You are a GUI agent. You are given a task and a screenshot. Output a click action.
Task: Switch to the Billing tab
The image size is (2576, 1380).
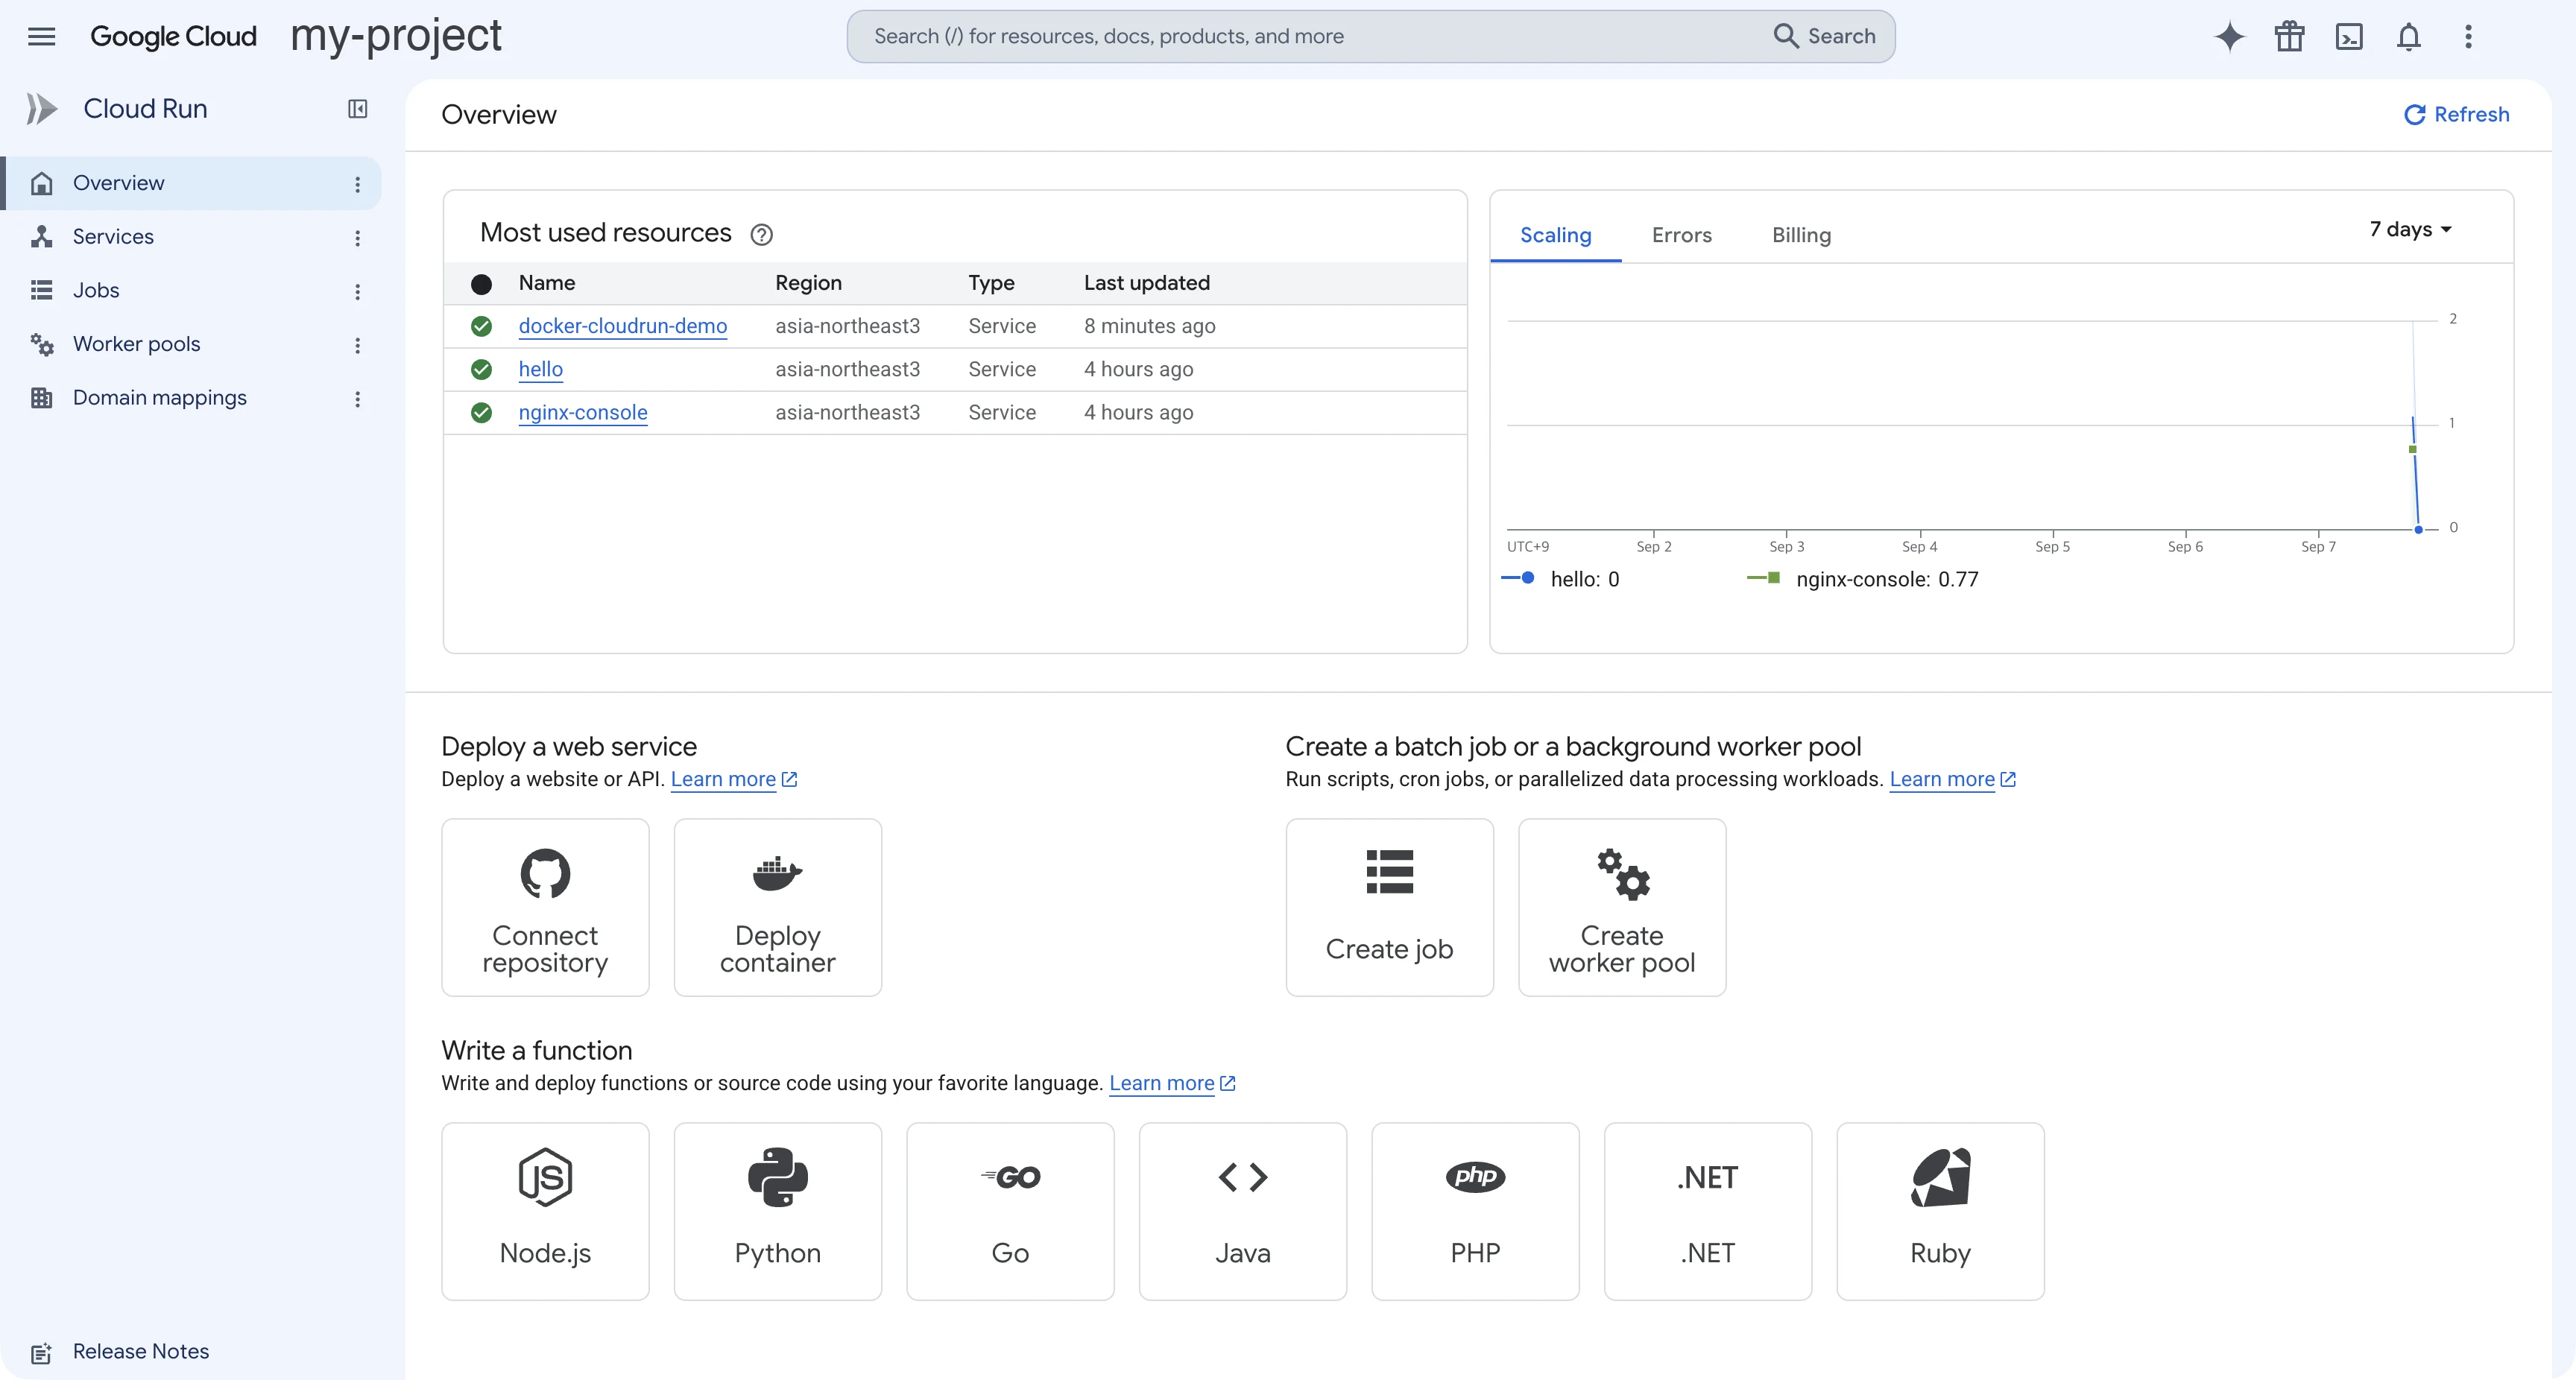1801,236
